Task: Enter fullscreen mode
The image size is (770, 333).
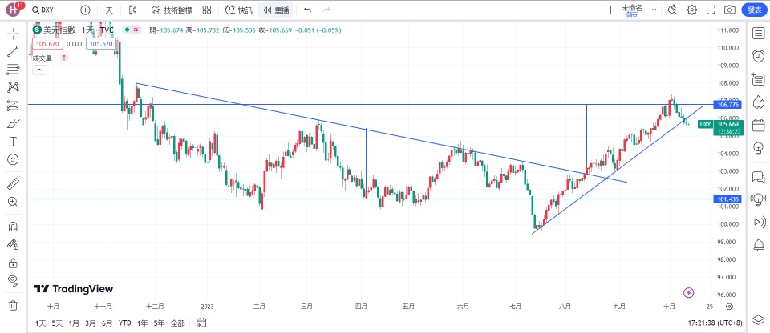Action: [x=710, y=10]
